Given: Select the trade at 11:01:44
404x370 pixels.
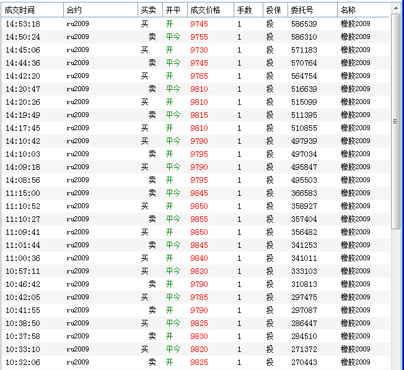Looking at the screenshot, I should [196, 245].
